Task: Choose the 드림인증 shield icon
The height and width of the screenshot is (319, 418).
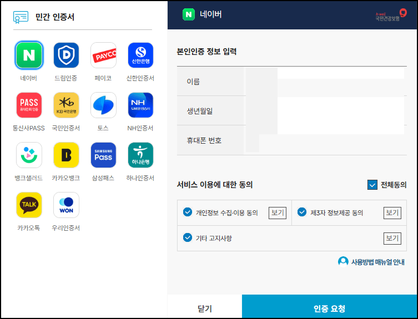Action: pyautogui.click(x=66, y=55)
